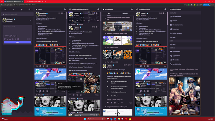Click the add media attachment icon

5,39
